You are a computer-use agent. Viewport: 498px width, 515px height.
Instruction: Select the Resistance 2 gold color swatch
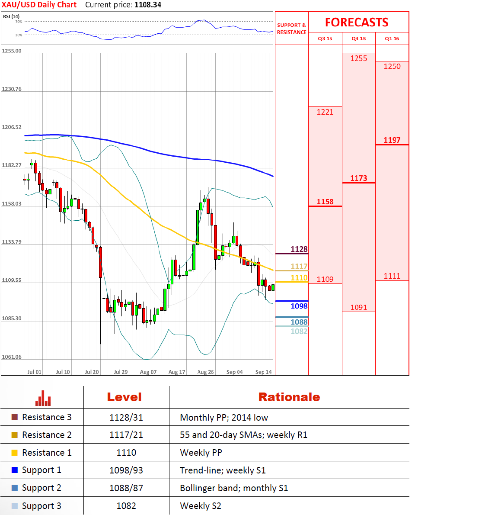coord(14,435)
